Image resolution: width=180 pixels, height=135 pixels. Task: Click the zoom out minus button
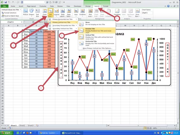pyautogui.click(x=159, y=128)
